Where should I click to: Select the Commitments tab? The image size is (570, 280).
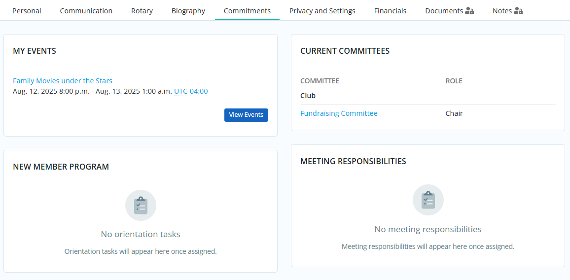(247, 11)
